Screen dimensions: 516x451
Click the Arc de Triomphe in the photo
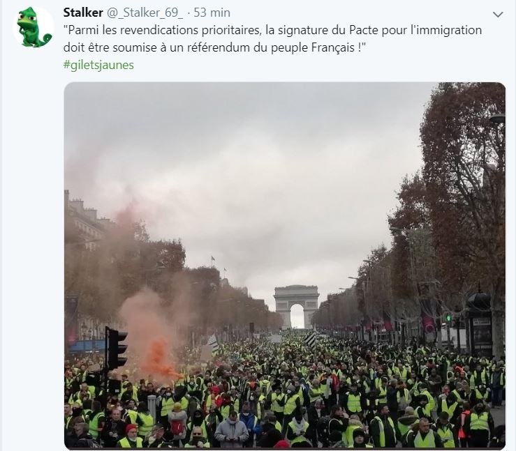coord(297,307)
